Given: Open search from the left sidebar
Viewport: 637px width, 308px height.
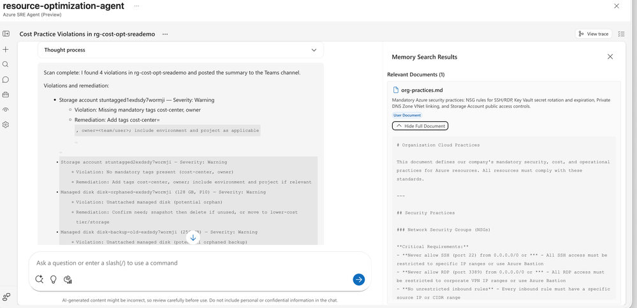Looking at the screenshot, I should pos(6,64).
